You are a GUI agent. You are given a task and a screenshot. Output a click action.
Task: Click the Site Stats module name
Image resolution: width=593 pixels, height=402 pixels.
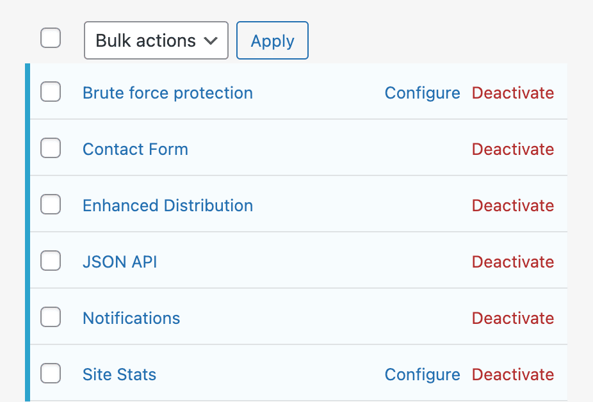coord(119,374)
